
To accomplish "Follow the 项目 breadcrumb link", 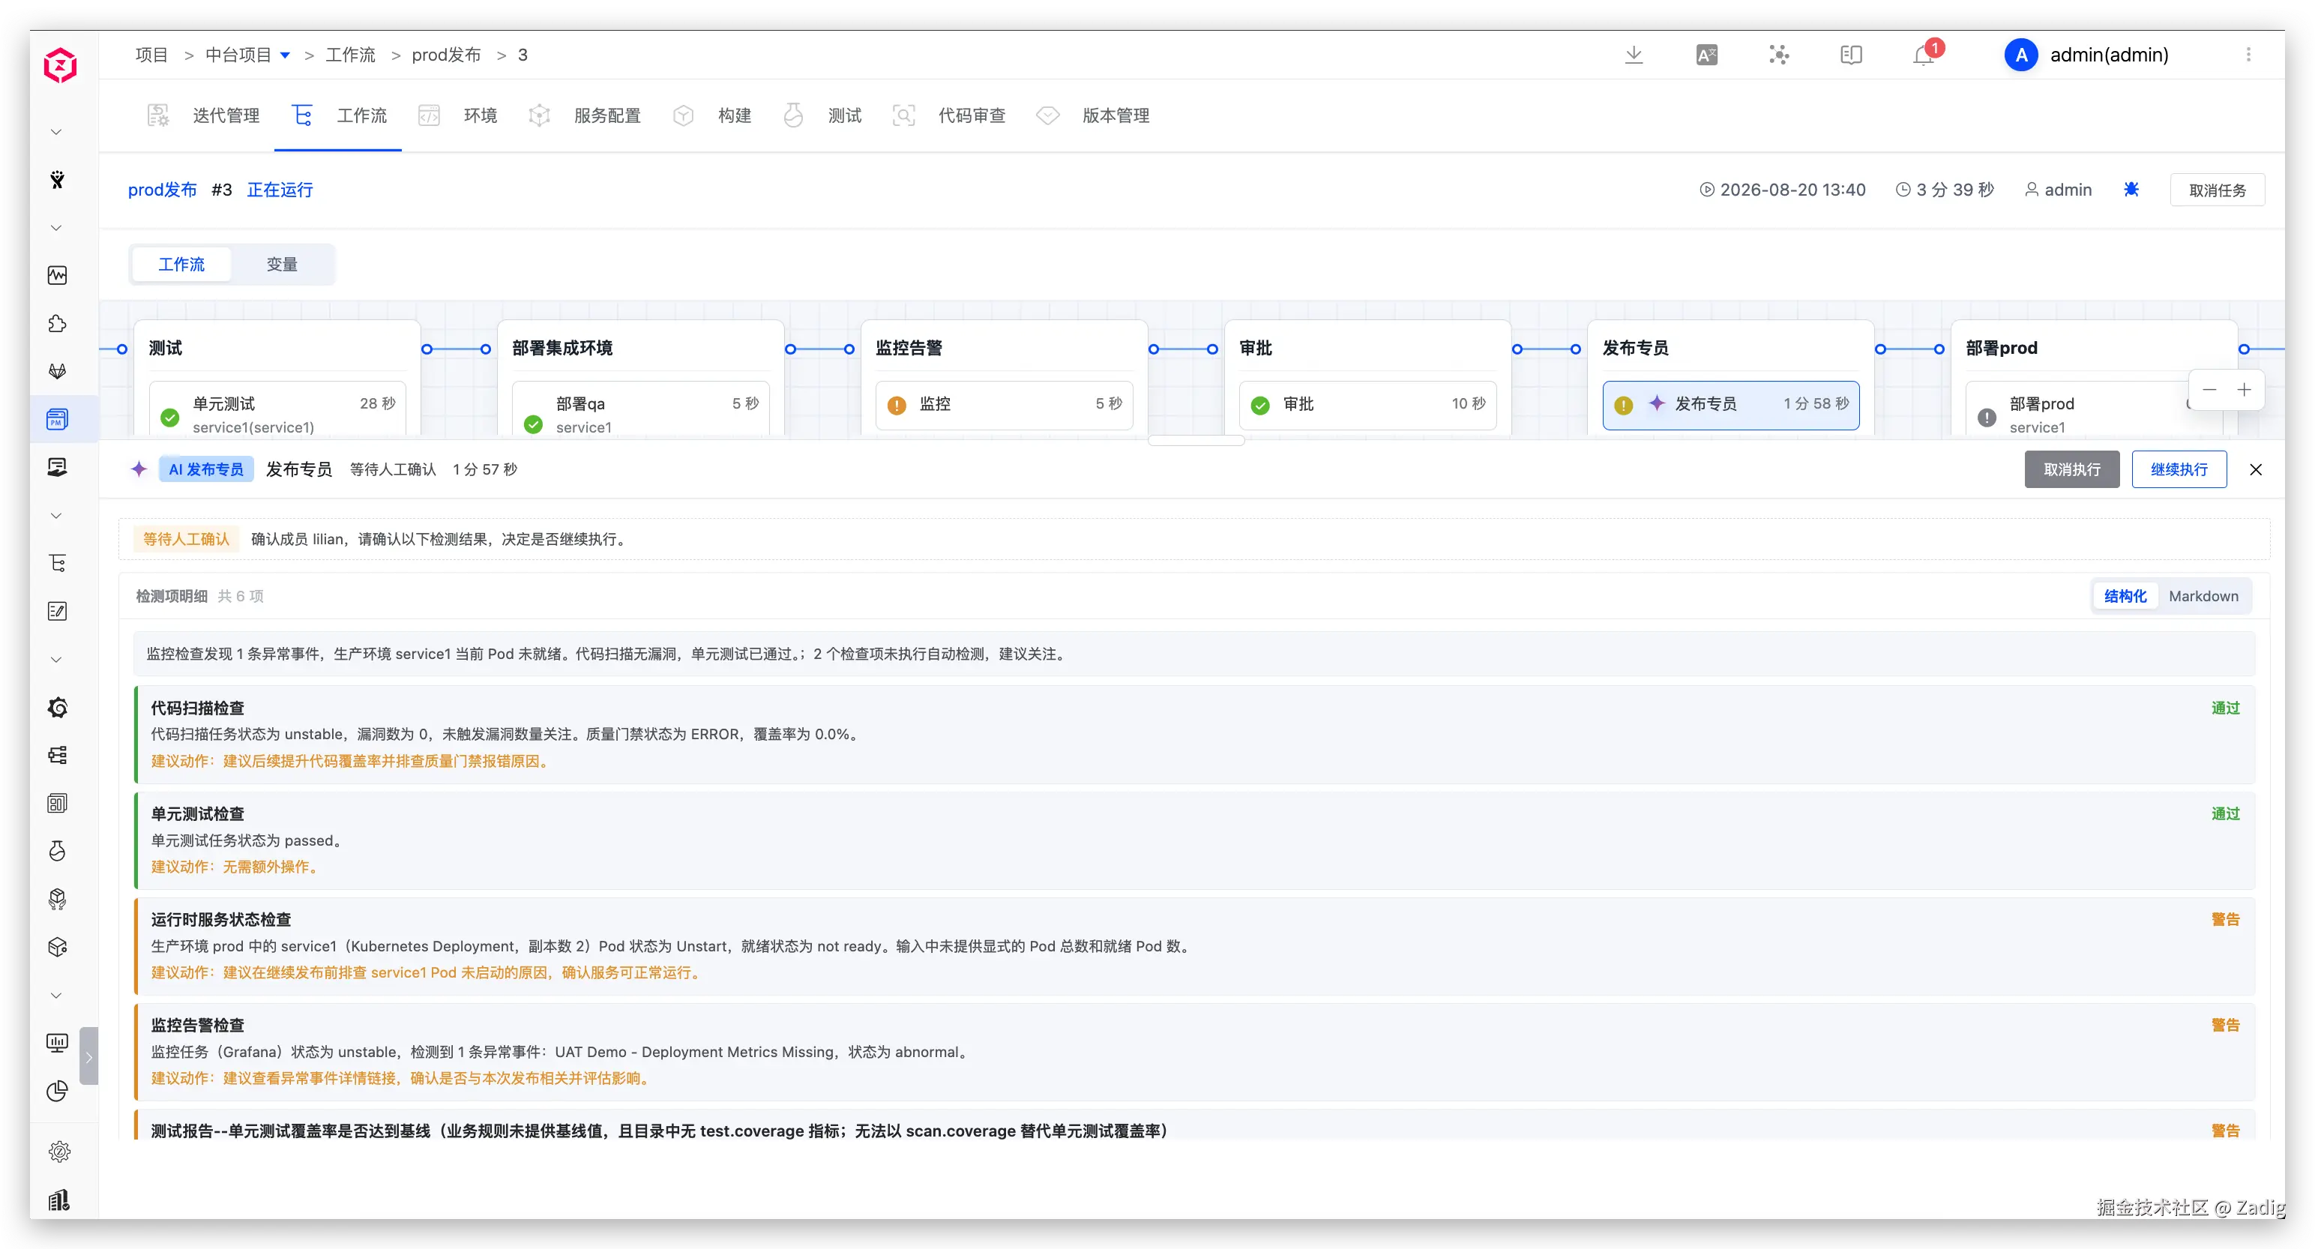I will click(152, 55).
